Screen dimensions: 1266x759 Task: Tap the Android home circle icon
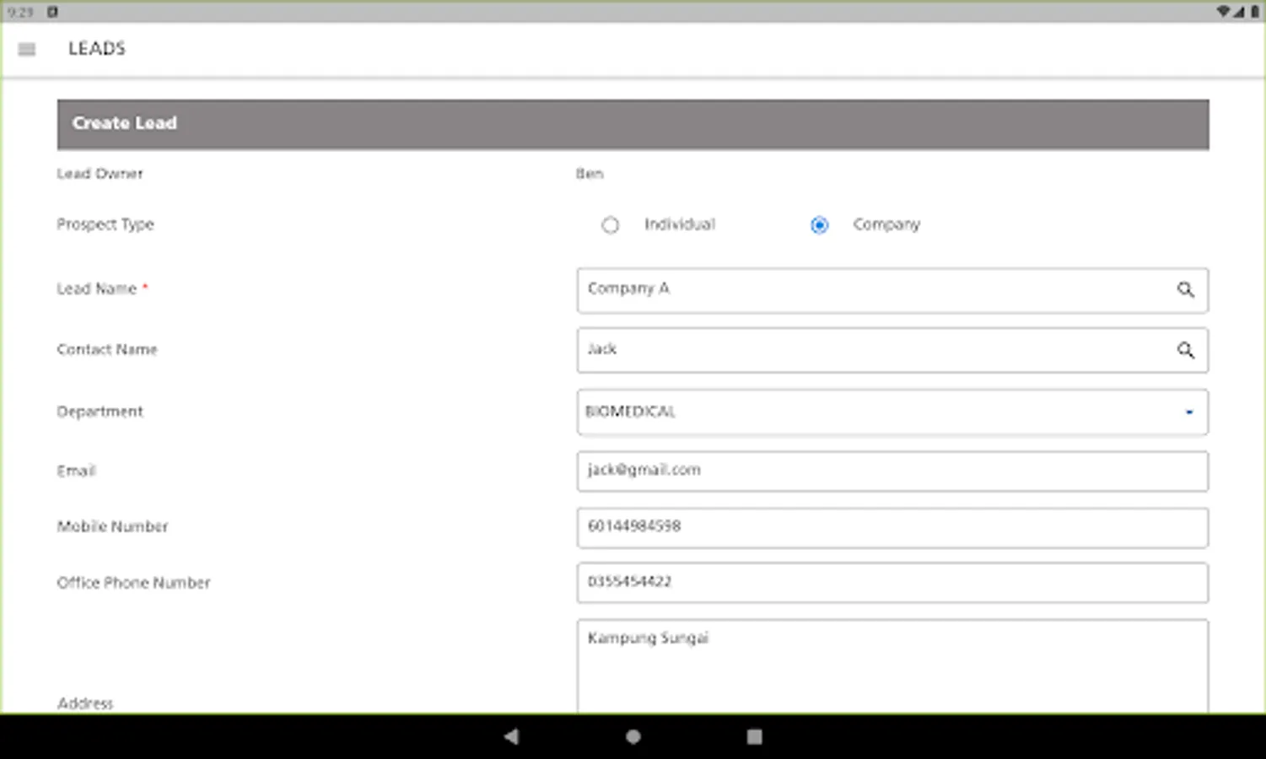tap(633, 736)
